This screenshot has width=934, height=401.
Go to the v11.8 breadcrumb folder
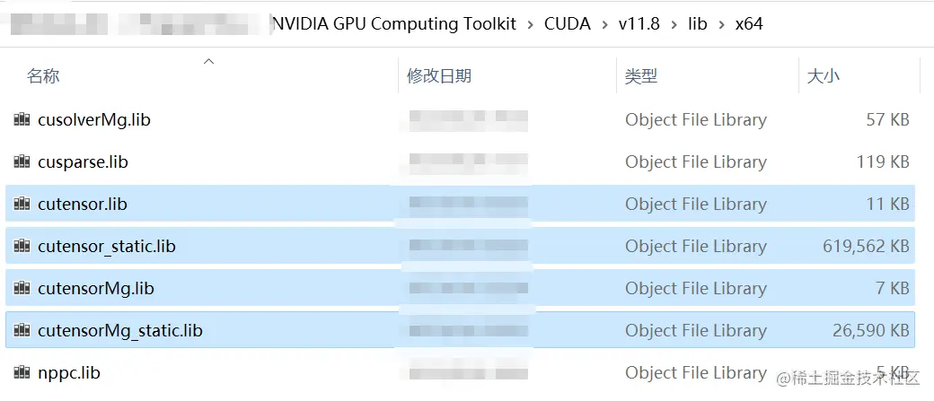pos(639,24)
